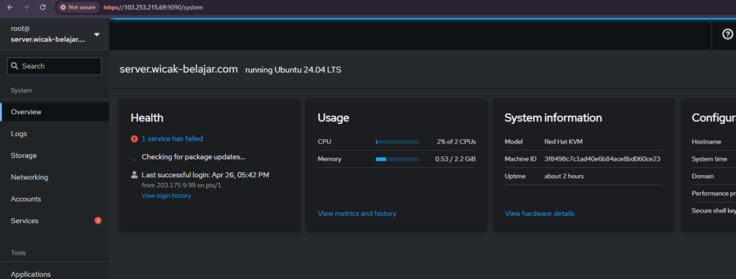Click the Usage card title
The height and width of the screenshot is (279, 736).
pyautogui.click(x=333, y=118)
